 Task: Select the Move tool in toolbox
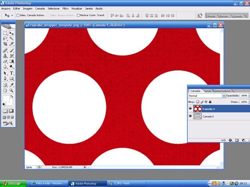coord(12,33)
